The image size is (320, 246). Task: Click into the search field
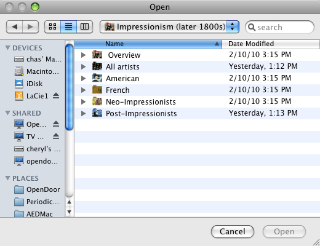click(279, 27)
